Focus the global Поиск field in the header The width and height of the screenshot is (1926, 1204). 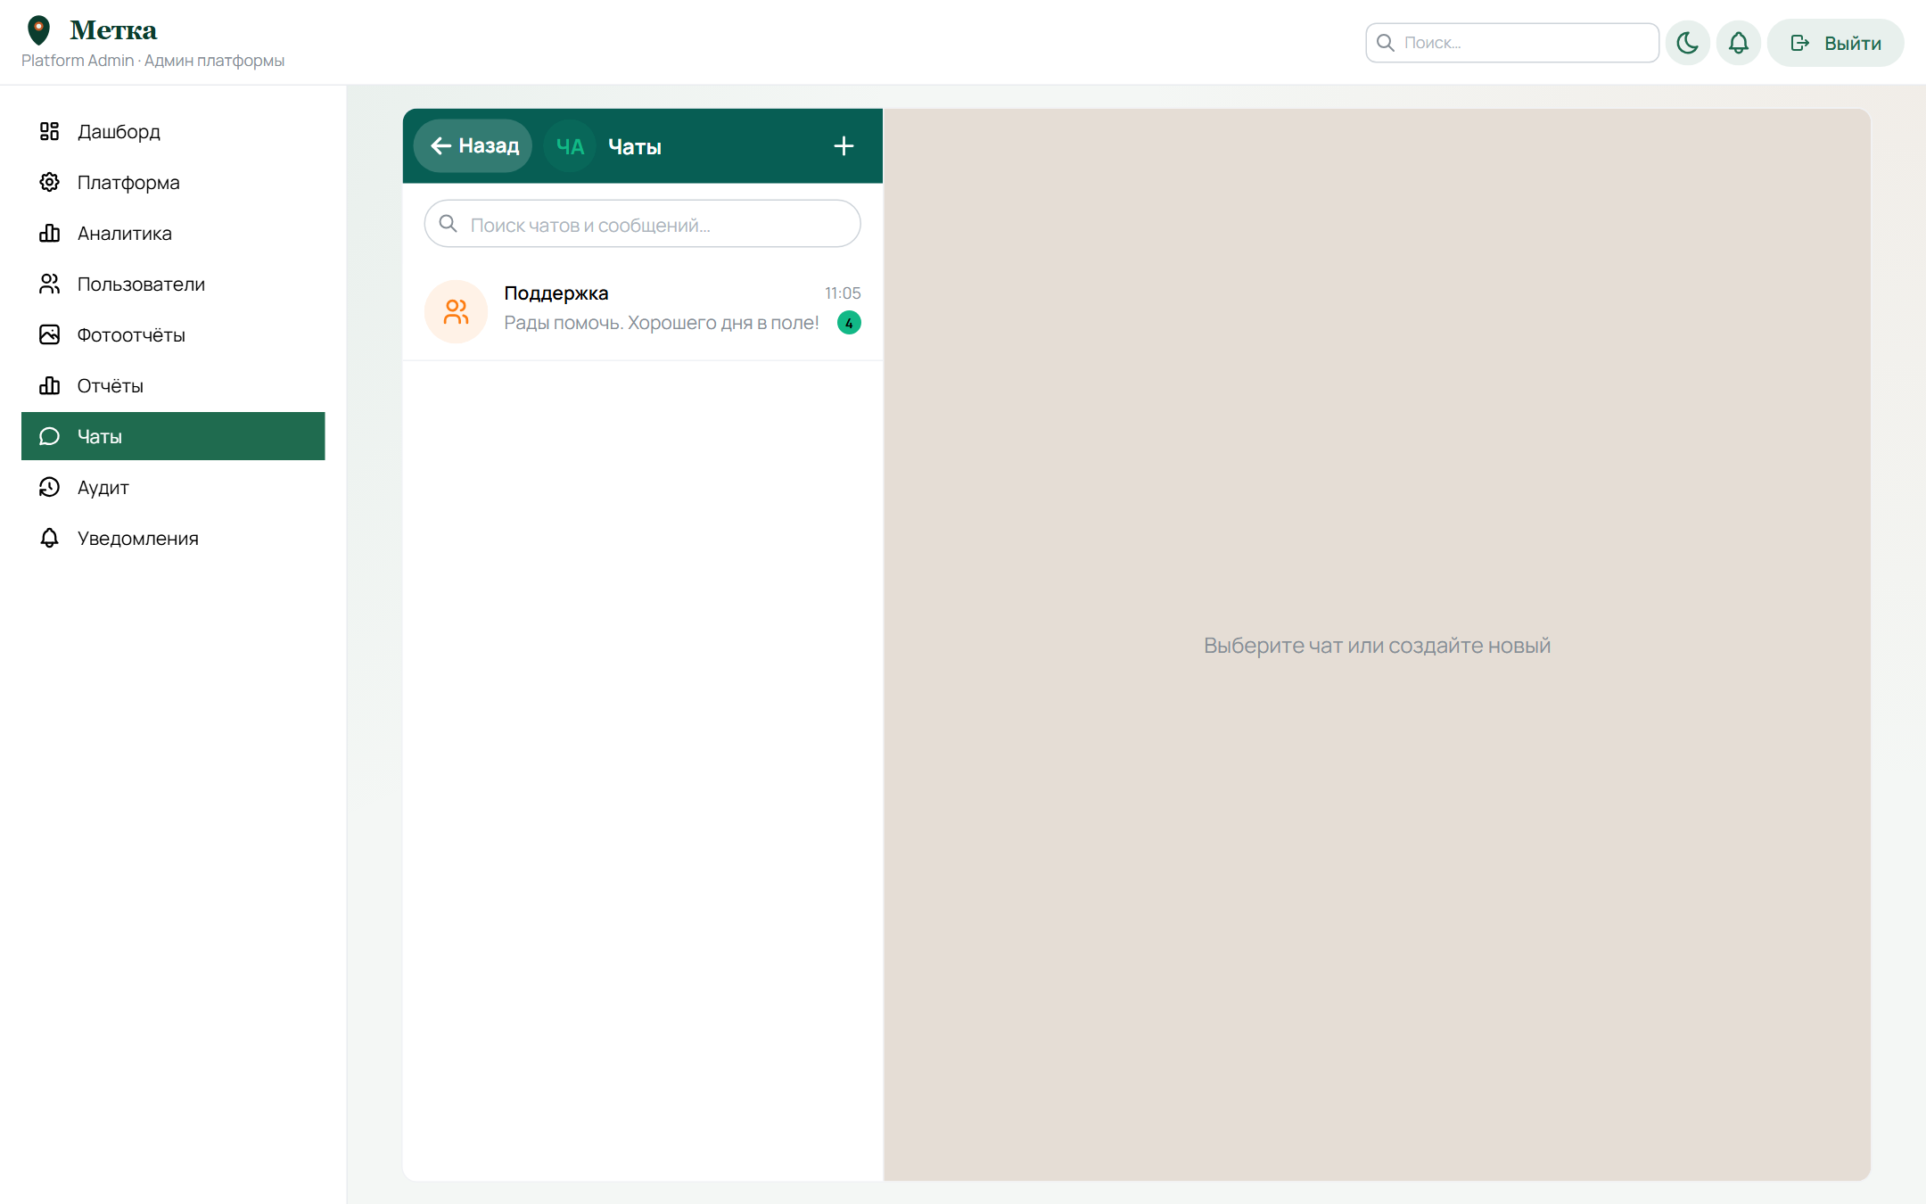pyautogui.click(x=1512, y=43)
